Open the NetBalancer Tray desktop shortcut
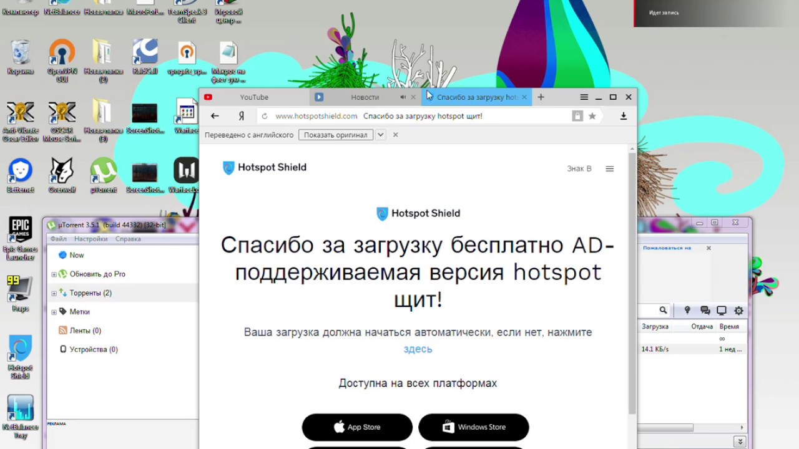Viewport: 799px width, 449px height. [x=21, y=417]
